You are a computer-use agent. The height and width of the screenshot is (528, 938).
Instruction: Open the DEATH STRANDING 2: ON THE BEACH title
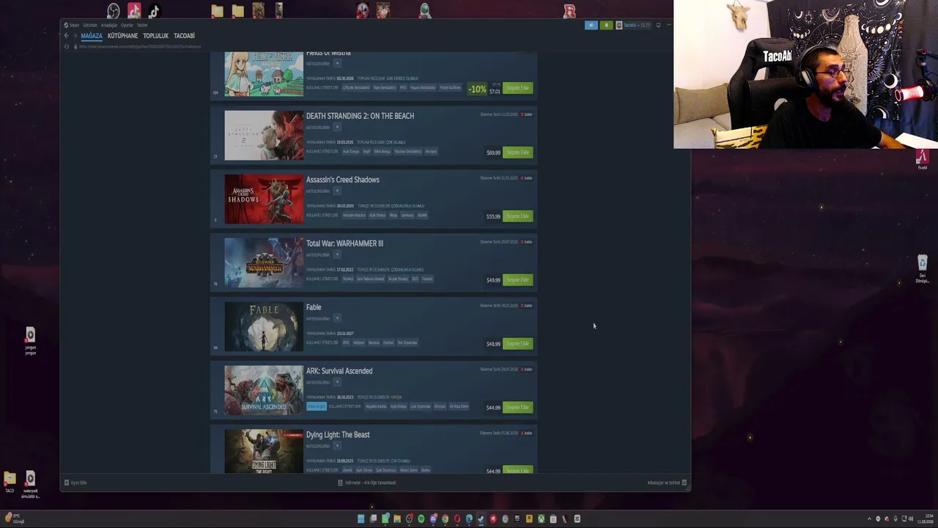pyautogui.click(x=360, y=116)
